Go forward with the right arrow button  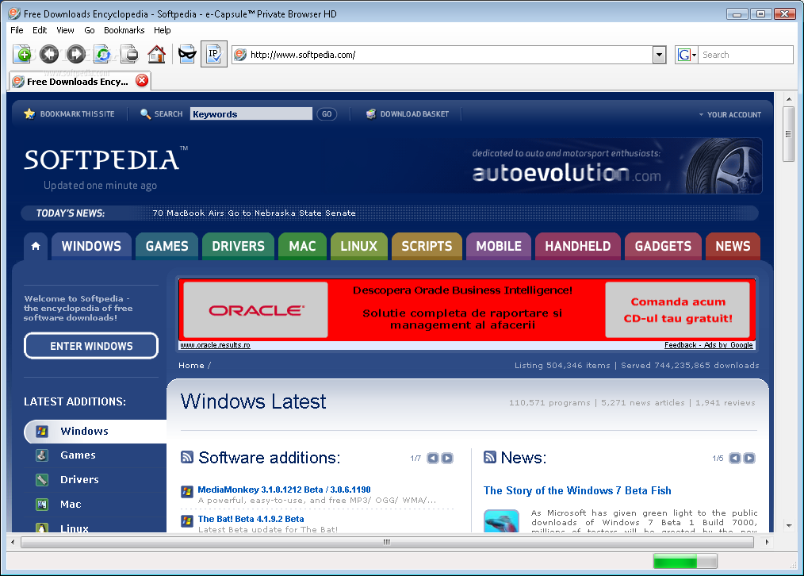click(76, 54)
